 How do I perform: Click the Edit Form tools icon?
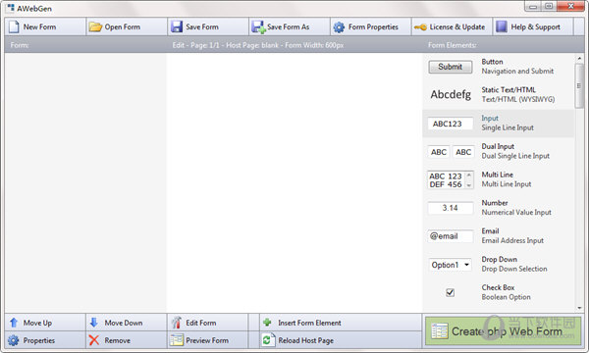point(176,323)
